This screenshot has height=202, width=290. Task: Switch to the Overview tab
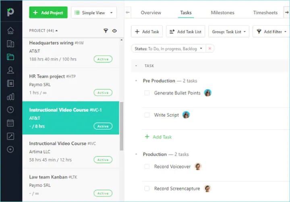[x=151, y=12]
